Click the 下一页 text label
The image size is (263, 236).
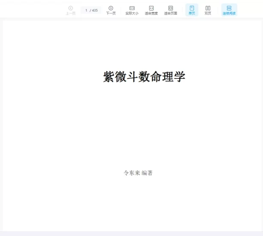[x=111, y=13]
